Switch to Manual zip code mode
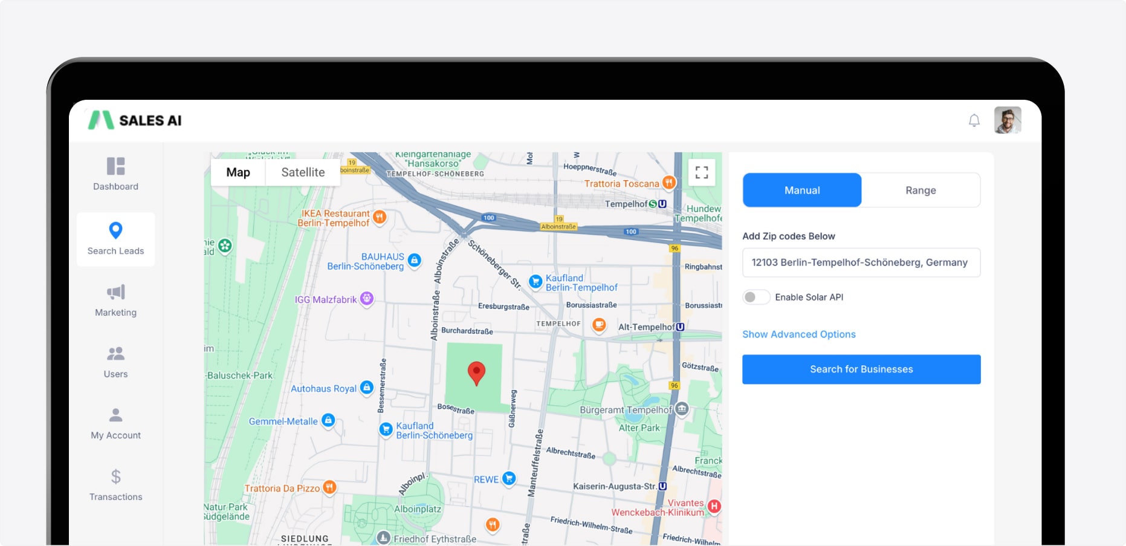Screen dimensions: 1126x546 point(801,190)
